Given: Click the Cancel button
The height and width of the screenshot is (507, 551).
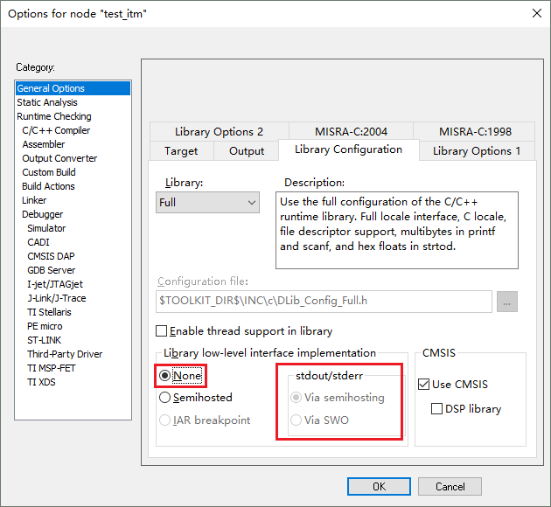Looking at the screenshot, I should tap(450, 487).
